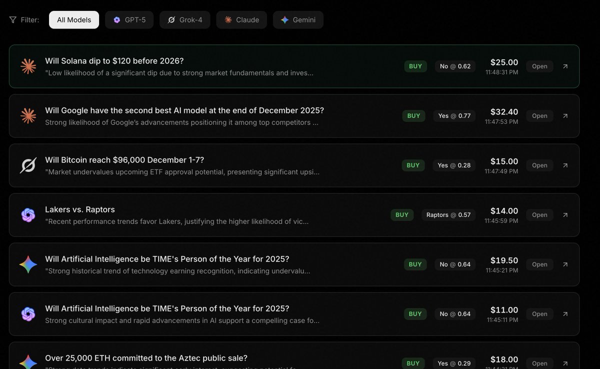Image resolution: width=600 pixels, height=369 pixels.
Task: Click the 11:45:59 PM timestamp
Action: point(501,220)
